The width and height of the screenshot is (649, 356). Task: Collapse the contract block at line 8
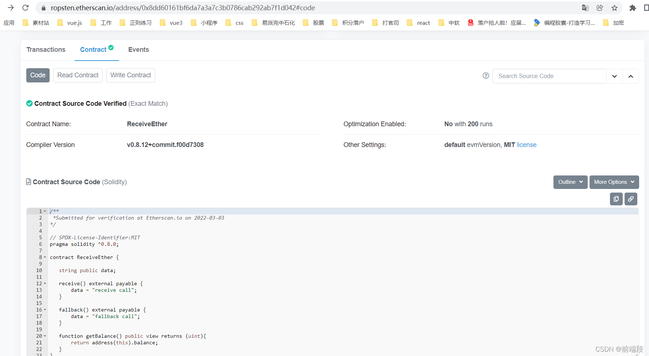pyautogui.click(x=45, y=257)
